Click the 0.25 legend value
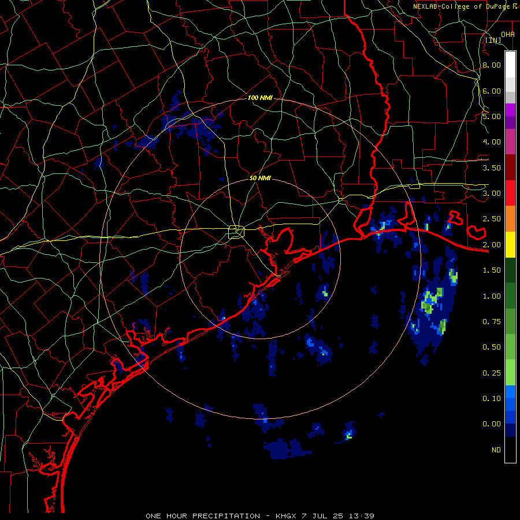Screen dimensions: 520x520 [492, 373]
